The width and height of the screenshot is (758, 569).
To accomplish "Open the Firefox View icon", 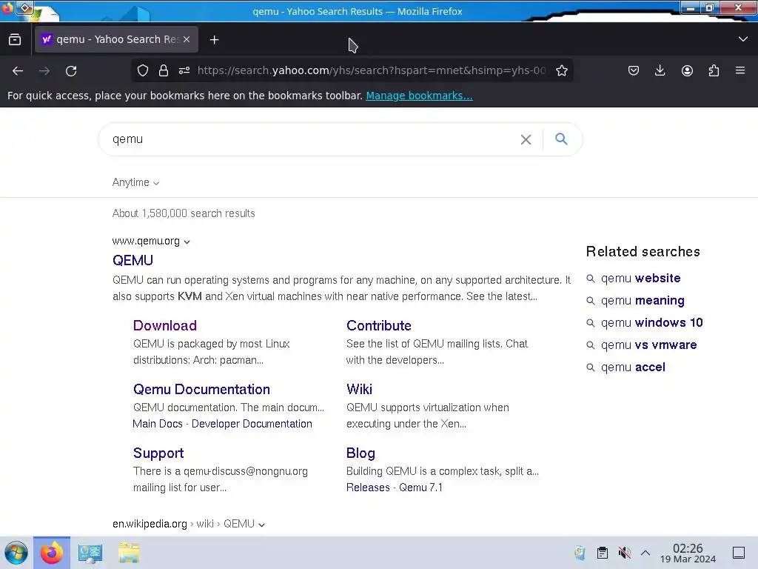I will click(x=15, y=39).
